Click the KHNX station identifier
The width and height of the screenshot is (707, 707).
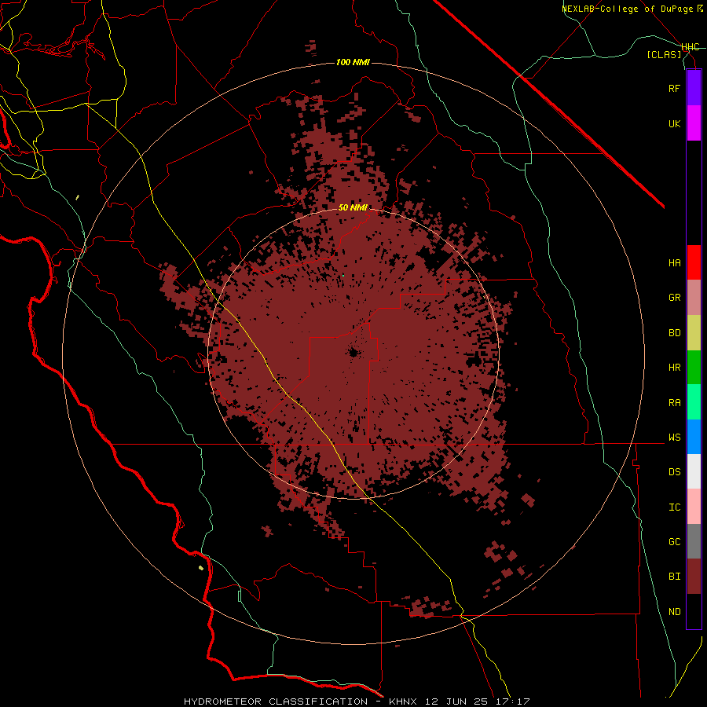pyautogui.click(x=403, y=702)
